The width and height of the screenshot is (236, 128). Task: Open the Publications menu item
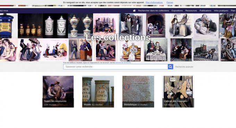pos(205,11)
